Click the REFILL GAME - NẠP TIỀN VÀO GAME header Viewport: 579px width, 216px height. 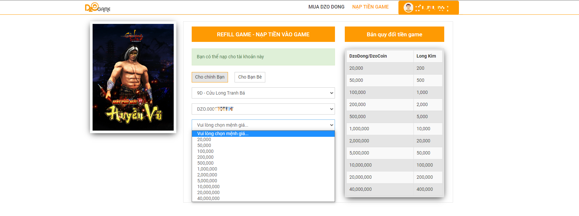(263, 34)
